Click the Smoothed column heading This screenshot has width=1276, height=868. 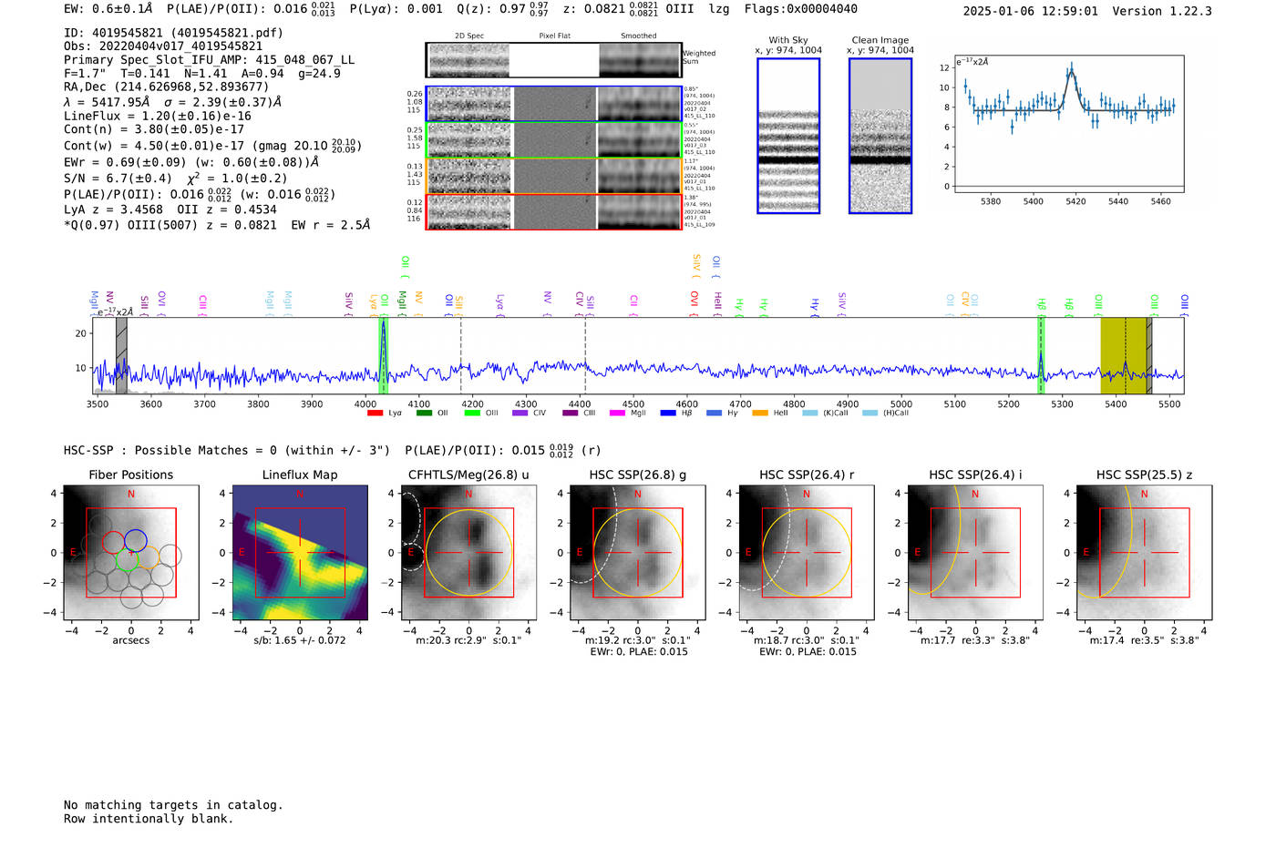point(638,36)
